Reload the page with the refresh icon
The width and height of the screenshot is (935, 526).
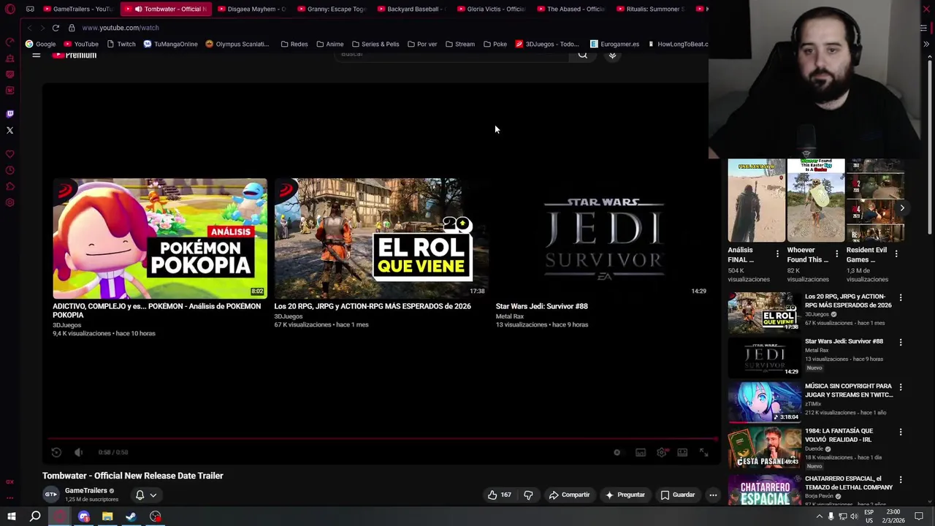point(56,28)
